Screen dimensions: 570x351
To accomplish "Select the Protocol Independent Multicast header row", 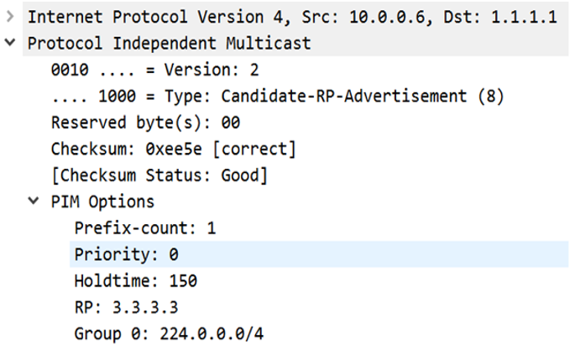I will [x=168, y=44].
